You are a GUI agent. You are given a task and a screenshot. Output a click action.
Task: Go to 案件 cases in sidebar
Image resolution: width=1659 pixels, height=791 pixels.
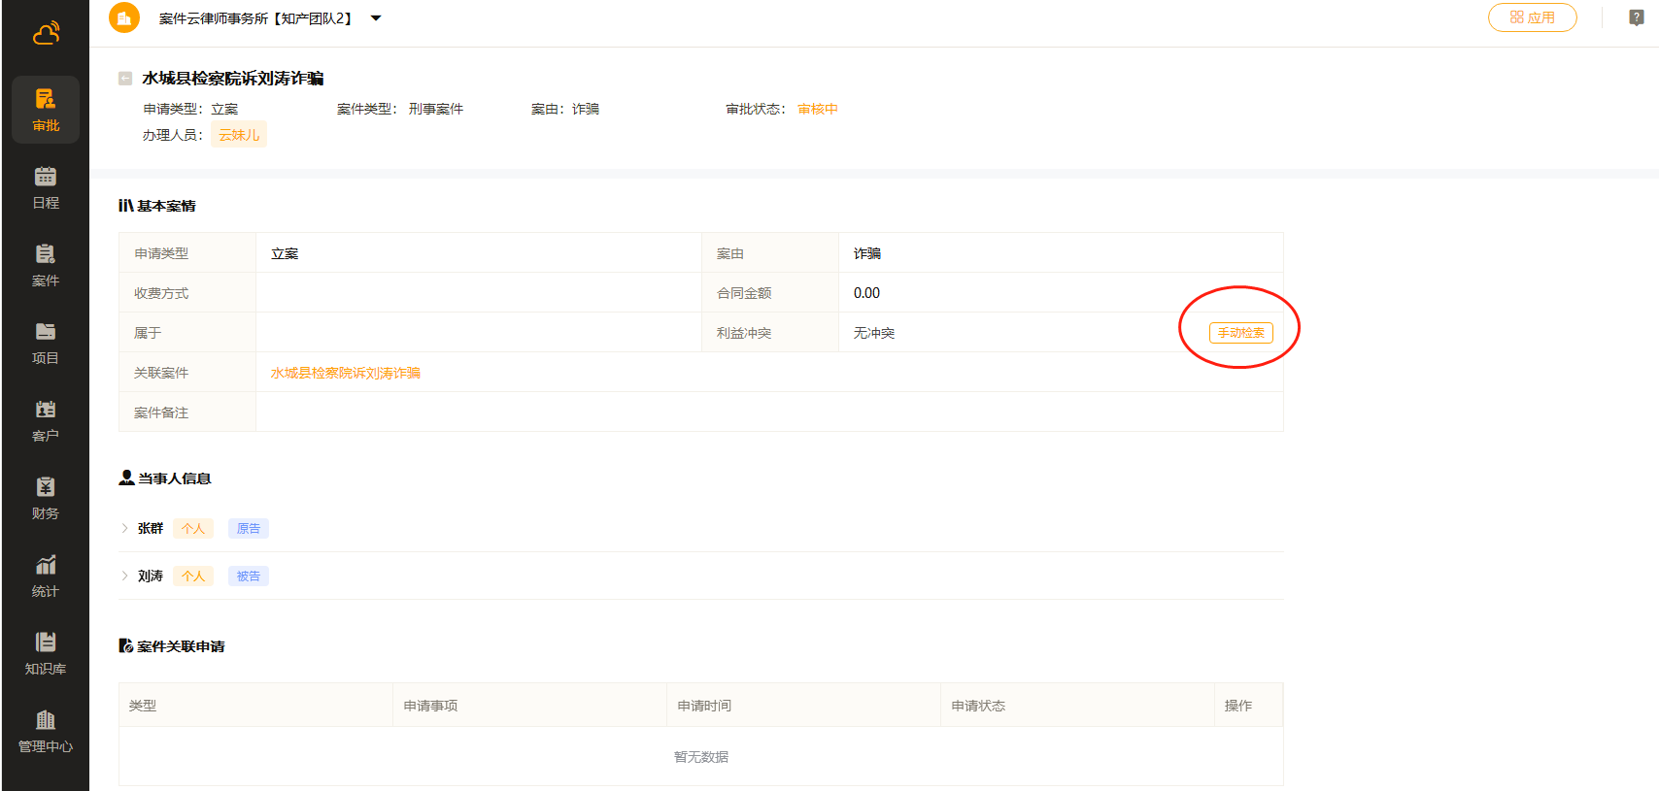tap(46, 265)
